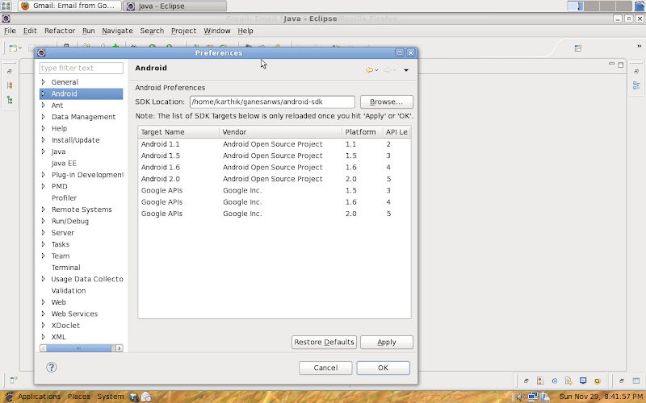This screenshot has height=403, width=646.
Task: Open the Window menu
Action: [x=216, y=31]
